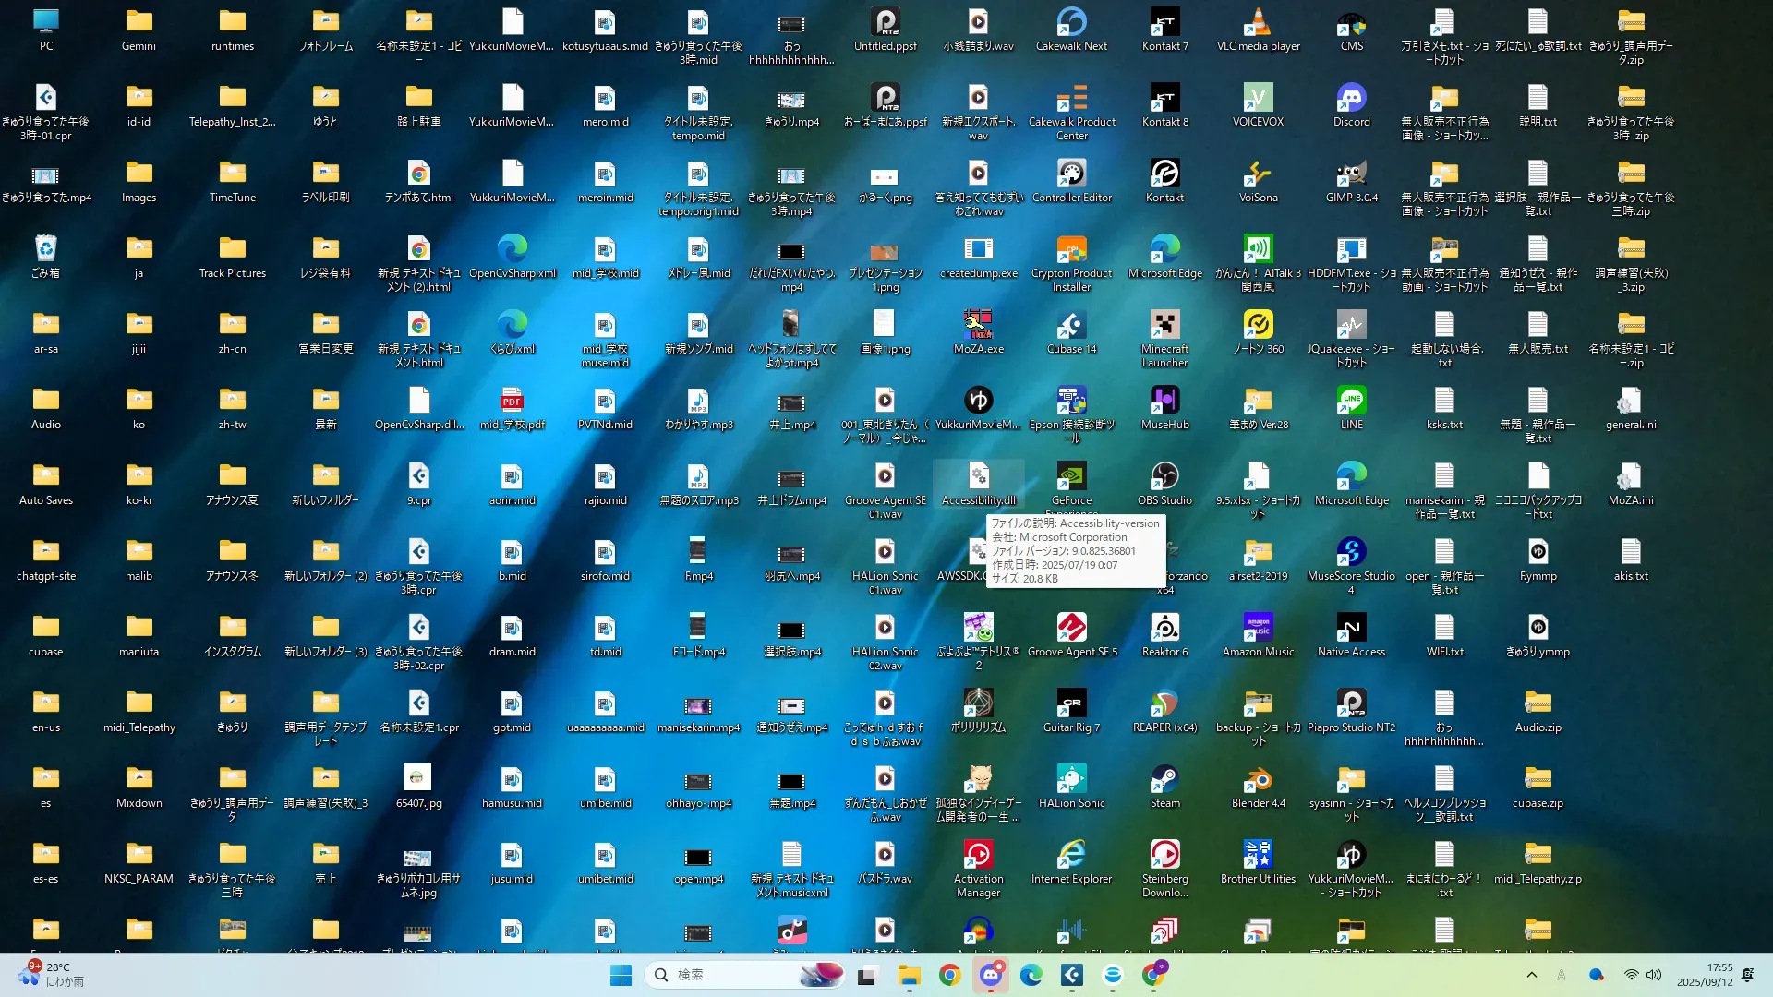The height and width of the screenshot is (997, 1773).
Task: Open the clock and date display
Action: pyautogui.click(x=1705, y=975)
